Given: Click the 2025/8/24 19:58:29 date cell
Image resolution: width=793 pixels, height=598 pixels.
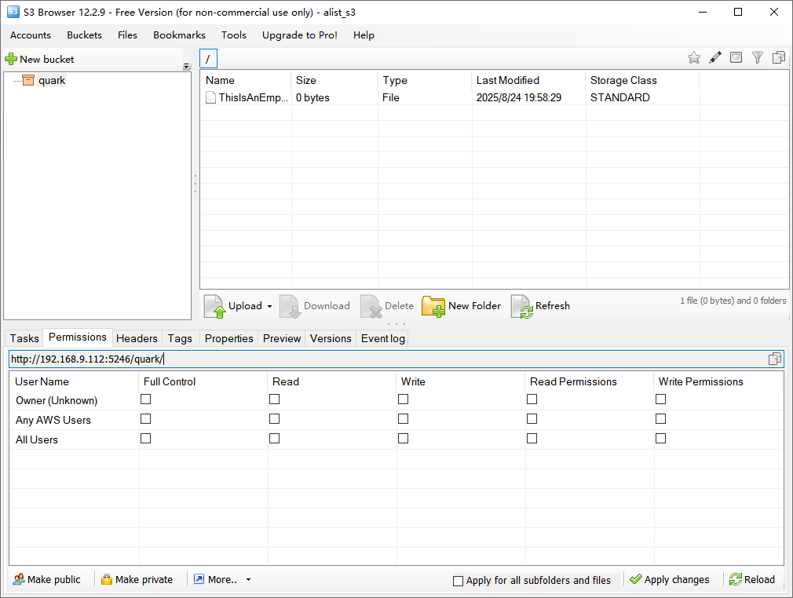Looking at the screenshot, I should (519, 97).
